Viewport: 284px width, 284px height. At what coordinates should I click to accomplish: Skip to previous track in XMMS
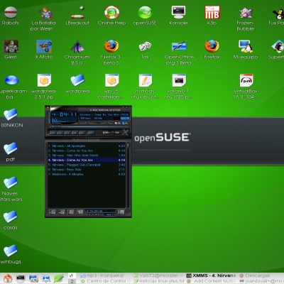[x=53, y=133]
